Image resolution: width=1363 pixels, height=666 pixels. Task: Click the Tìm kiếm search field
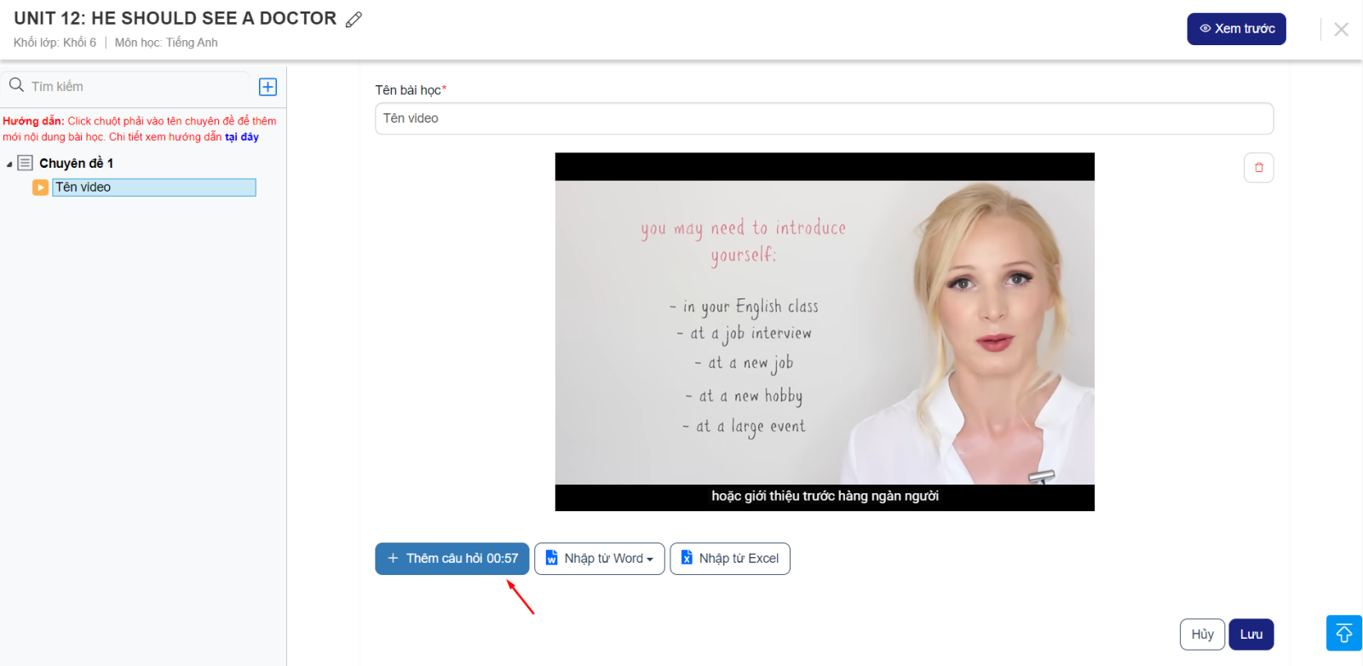[136, 87]
